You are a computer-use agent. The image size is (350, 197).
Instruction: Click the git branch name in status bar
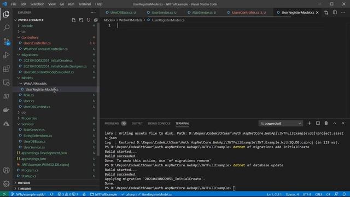coord(28,194)
